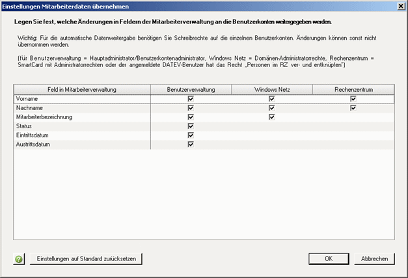
Task: Click the Feld in Mitarbeiterverwaltung column header
Action: pyautogui.click(x=82, y=90)
